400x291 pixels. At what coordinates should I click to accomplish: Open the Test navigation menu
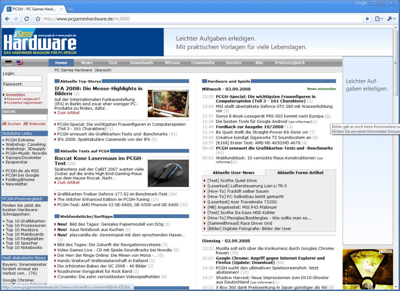(x=113, y=63)
